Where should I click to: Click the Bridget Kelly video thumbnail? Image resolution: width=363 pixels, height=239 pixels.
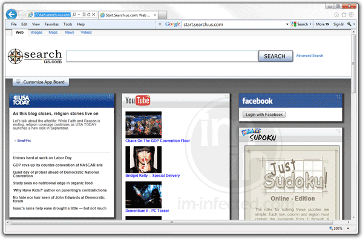(x=143, y=159)
